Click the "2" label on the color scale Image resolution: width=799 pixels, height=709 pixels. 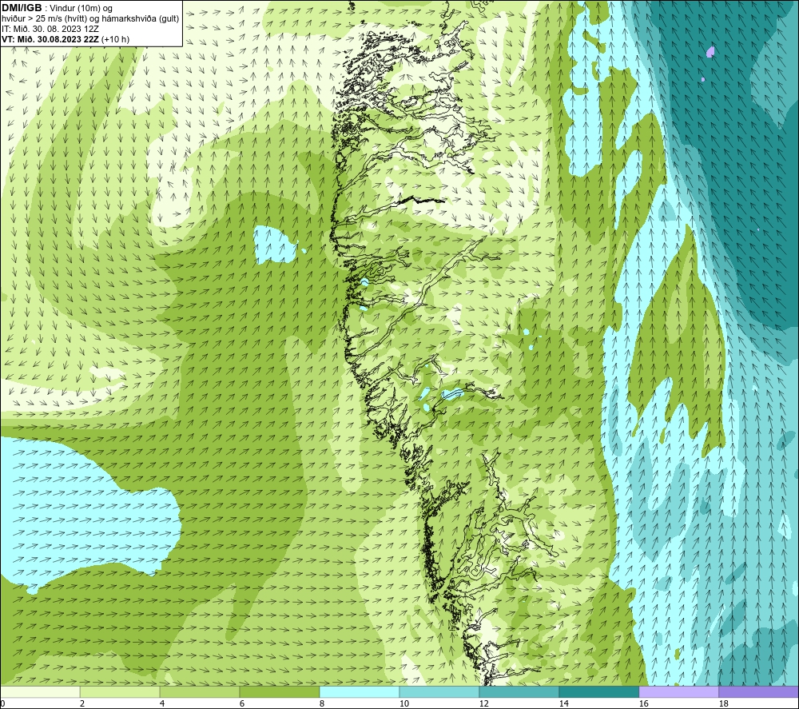82,704
